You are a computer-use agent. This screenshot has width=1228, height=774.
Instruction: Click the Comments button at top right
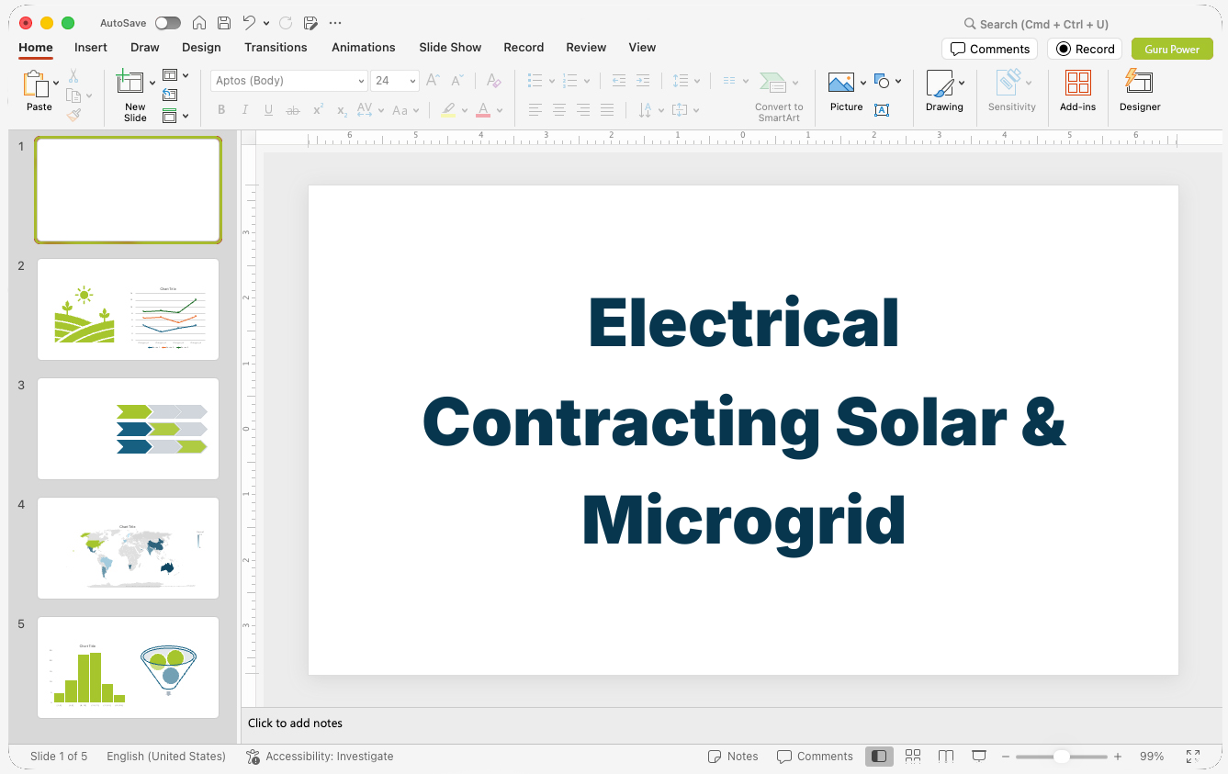(x=989, y=49)
